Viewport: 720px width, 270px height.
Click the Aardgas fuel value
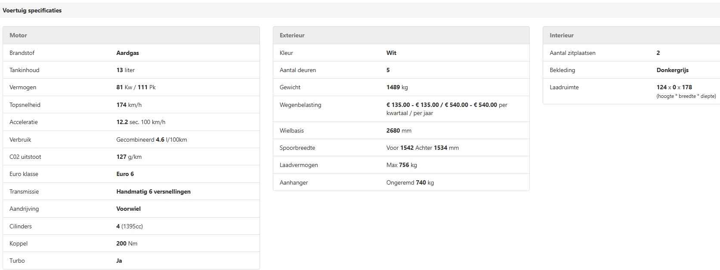pyautogui.click(x=128, y=53)
